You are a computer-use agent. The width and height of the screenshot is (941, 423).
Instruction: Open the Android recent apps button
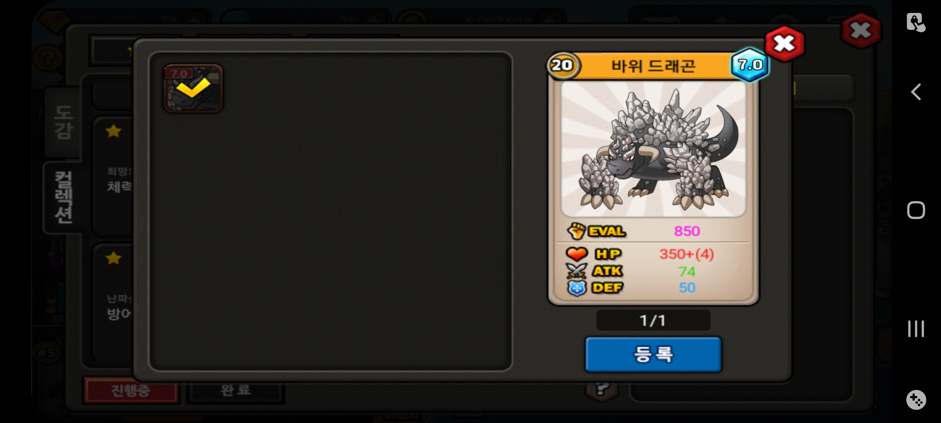[916, 329]
